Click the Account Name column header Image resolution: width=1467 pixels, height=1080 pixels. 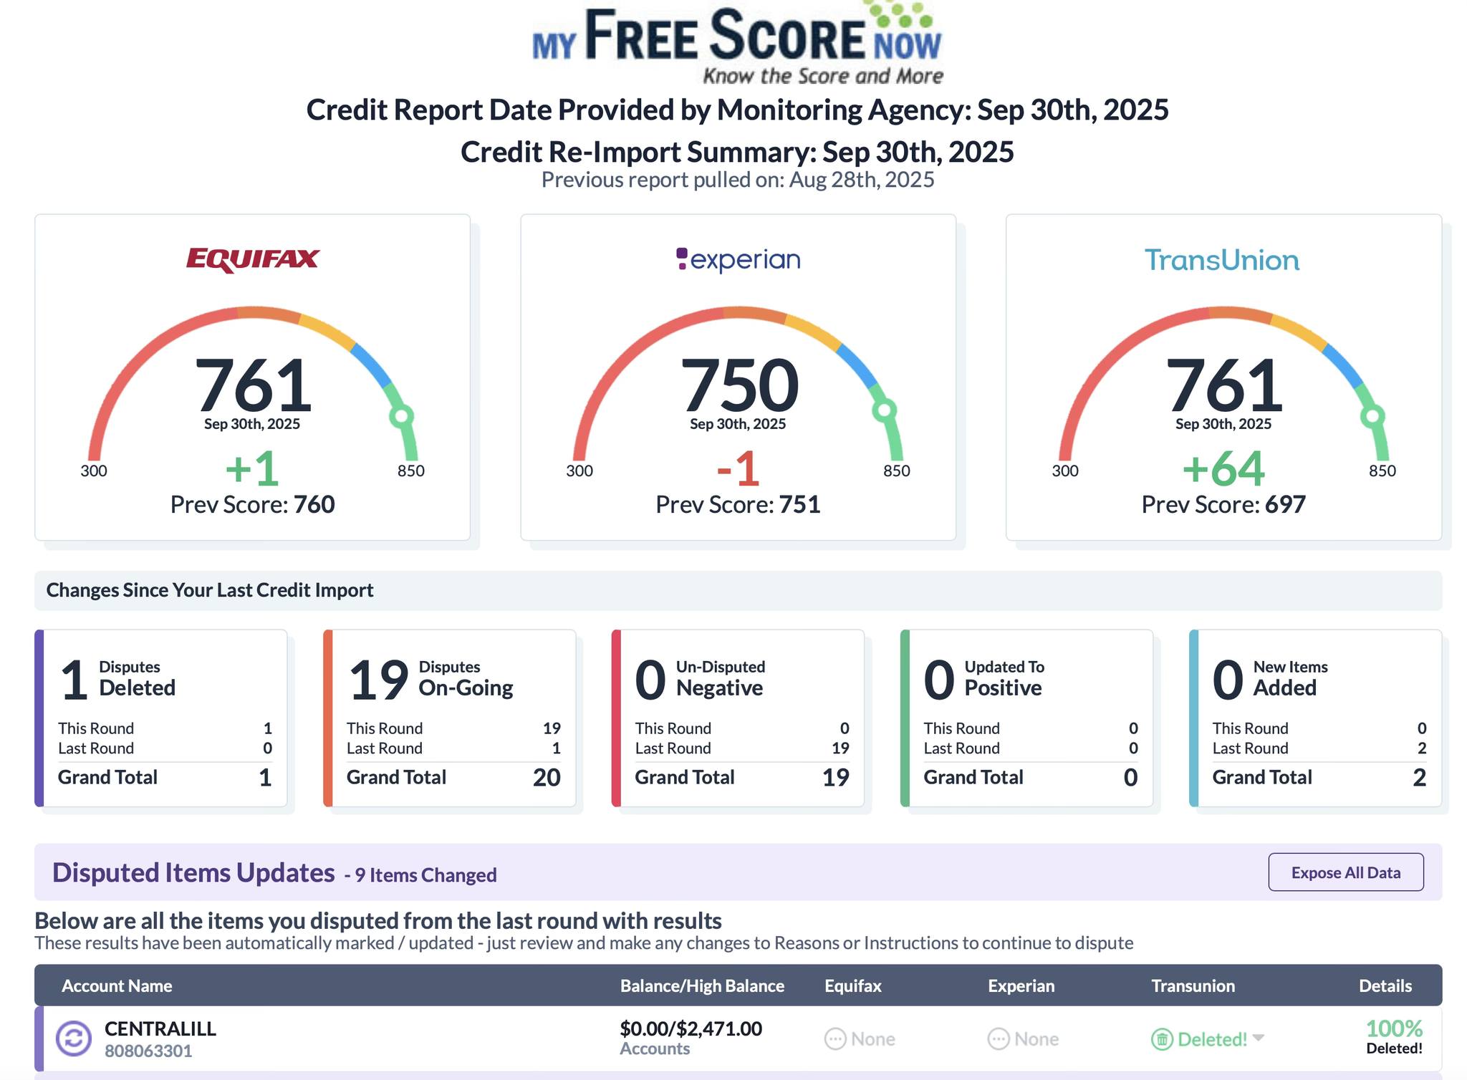[117, 985]
